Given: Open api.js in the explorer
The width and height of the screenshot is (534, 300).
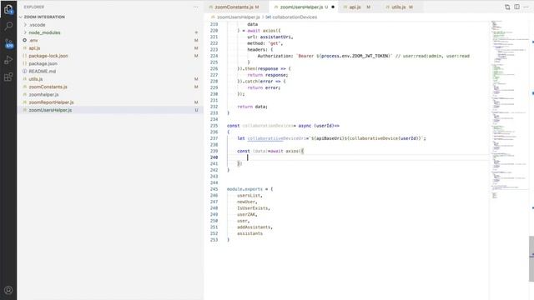Looking at the screenshot, I should [34, 48].
